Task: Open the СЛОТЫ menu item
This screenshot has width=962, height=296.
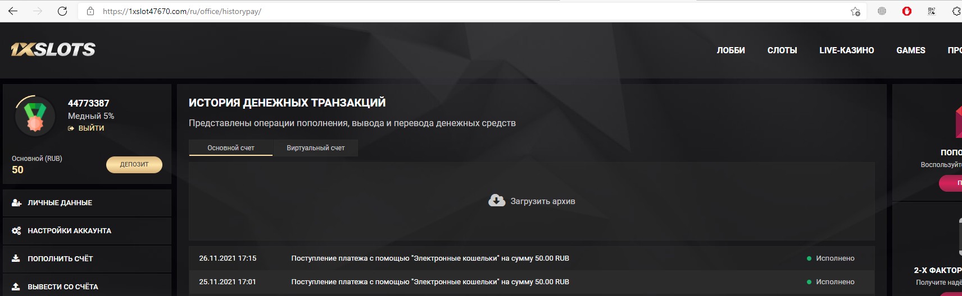Action: coord(782,50)
